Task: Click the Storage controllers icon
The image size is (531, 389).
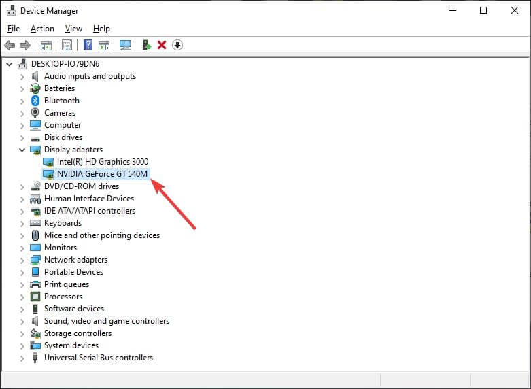Action: [x=35, y=333]
